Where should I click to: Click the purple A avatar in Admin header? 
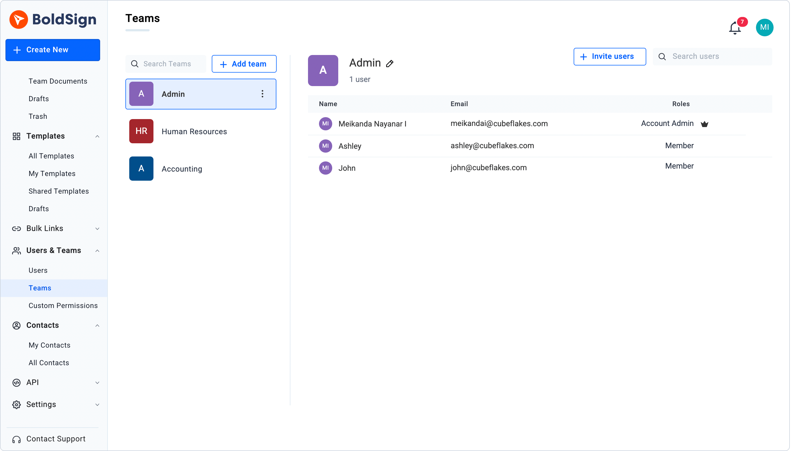(x=324, y=71)
